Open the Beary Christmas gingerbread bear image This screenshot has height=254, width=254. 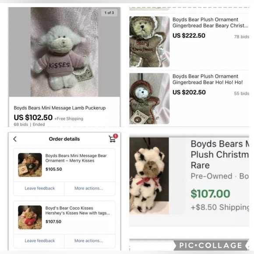[x=149, y=42]
